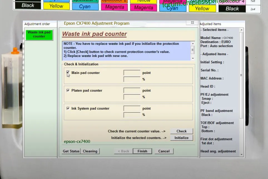
Task: Click the NOTE box scroll down arrow
Action: [x=193, y=58]
